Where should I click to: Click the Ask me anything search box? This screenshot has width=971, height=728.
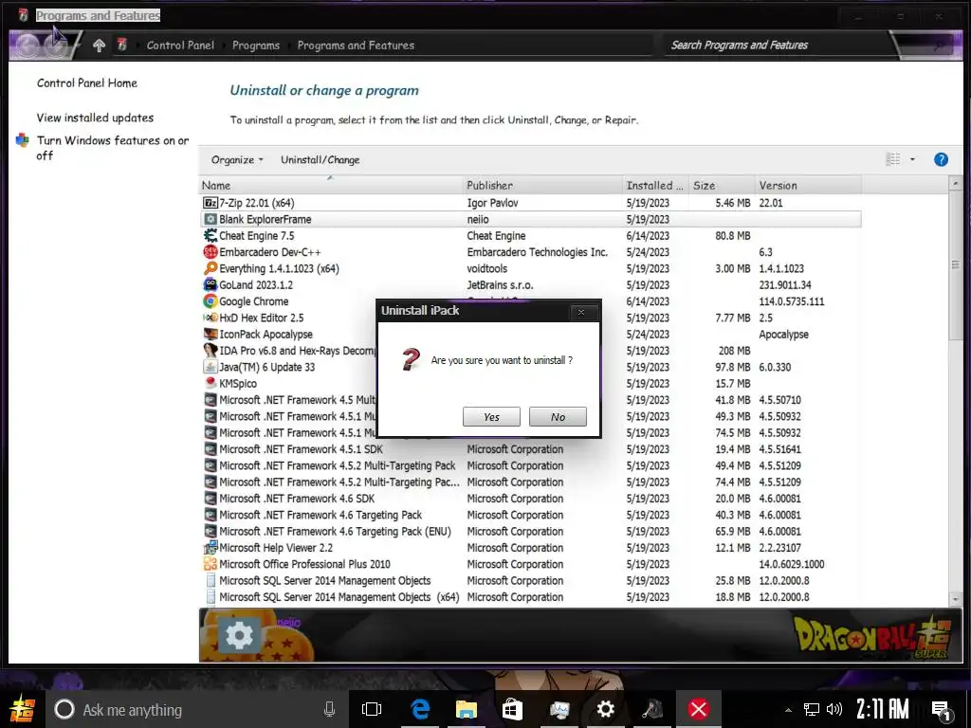point(195,709)
